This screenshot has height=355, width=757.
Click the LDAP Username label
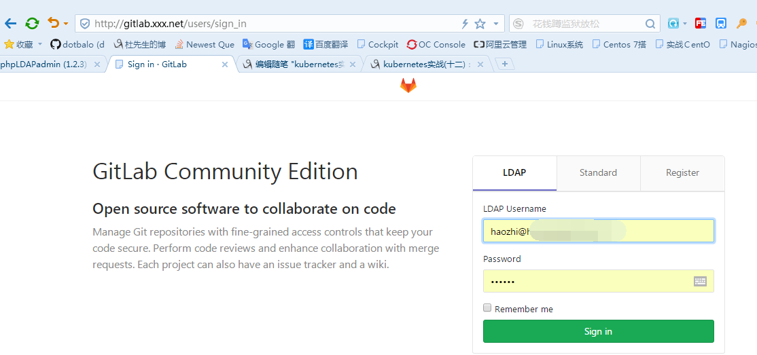[x=514, y=209]
